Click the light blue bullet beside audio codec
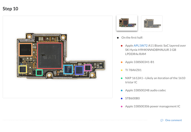The height and width of the screenshot is (132, 191). click(122, 90)
